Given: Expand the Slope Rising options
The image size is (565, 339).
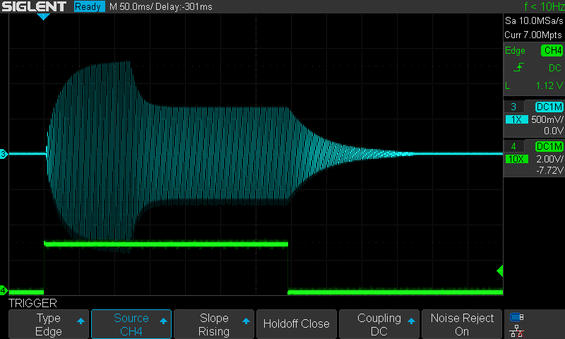Looking at the screenshot, I should [214, 324].
